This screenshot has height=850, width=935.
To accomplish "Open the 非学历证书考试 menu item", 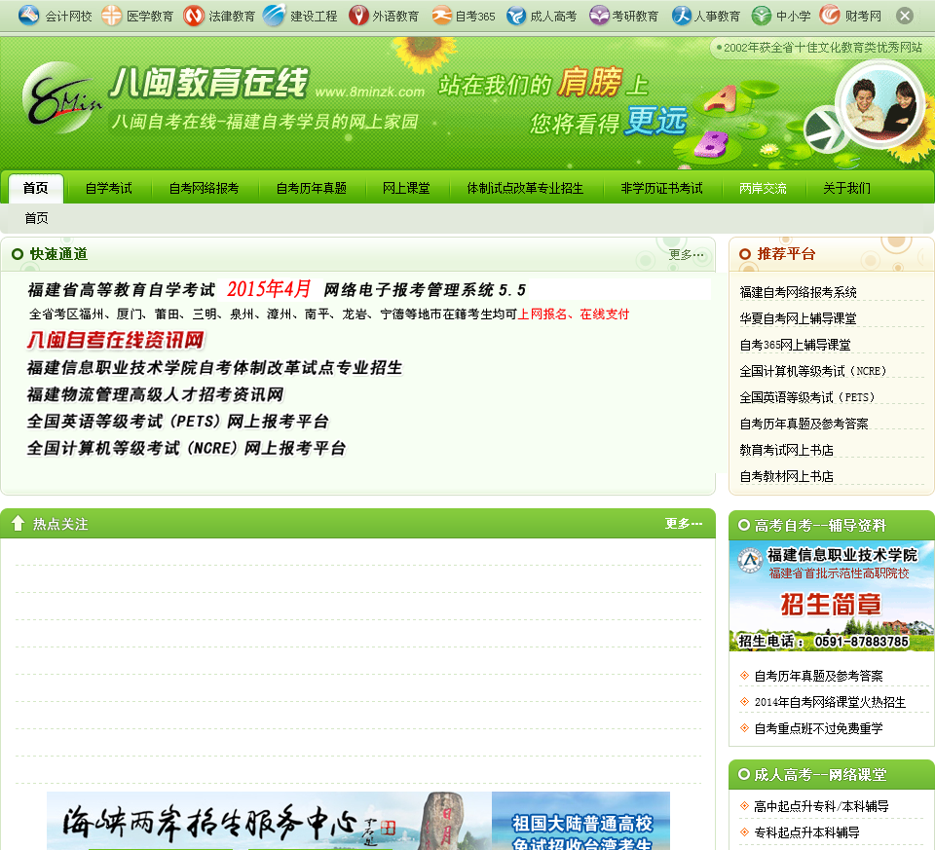I will [662, 188].
